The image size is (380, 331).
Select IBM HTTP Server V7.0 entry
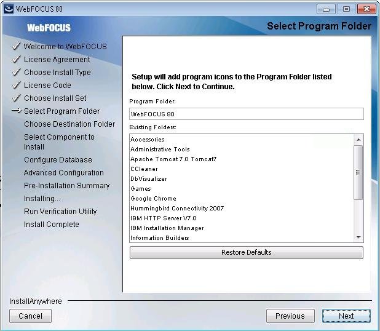coord(242,218)
